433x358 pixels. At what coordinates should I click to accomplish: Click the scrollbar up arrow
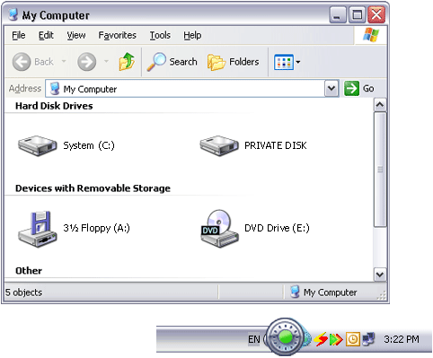(380, 105)
